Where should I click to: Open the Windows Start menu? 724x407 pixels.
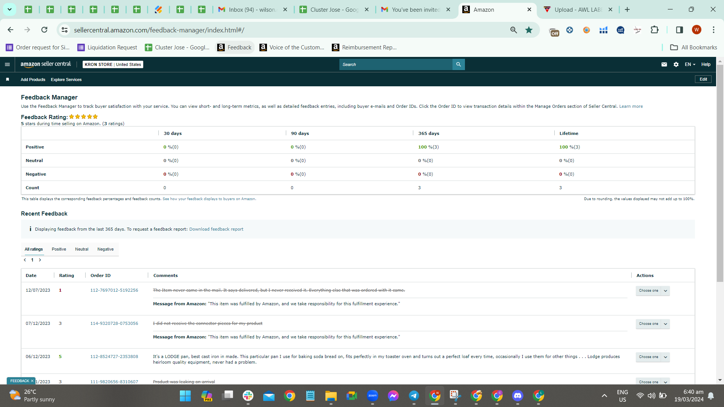tap(185, 396)
